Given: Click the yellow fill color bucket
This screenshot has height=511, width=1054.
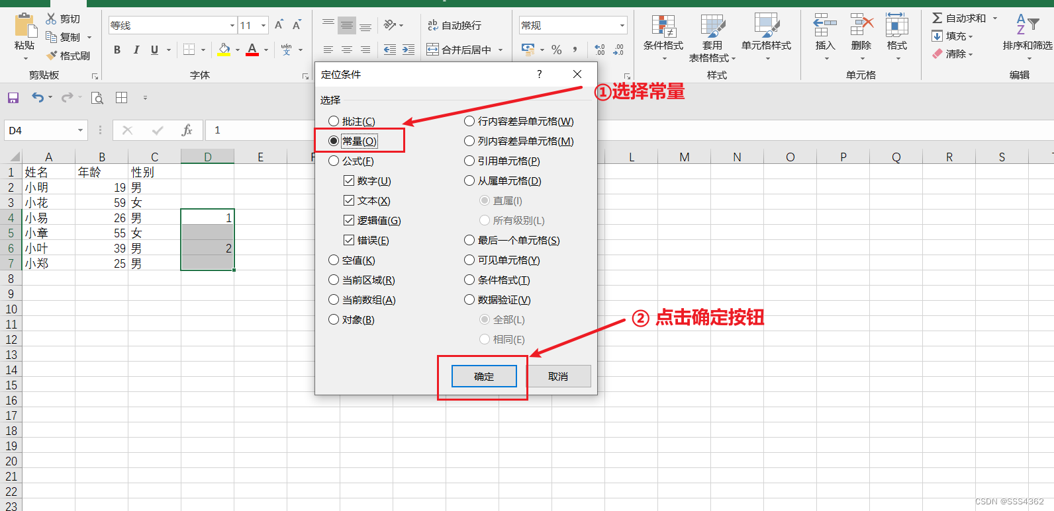Looking at the screenshot, I should click(x=224, y=50).
